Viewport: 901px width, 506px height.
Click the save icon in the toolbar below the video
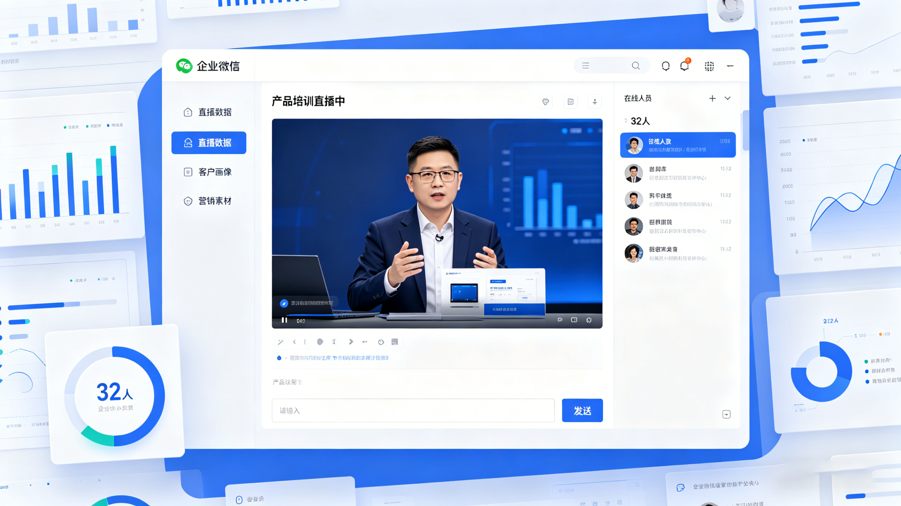coord(395,342)
